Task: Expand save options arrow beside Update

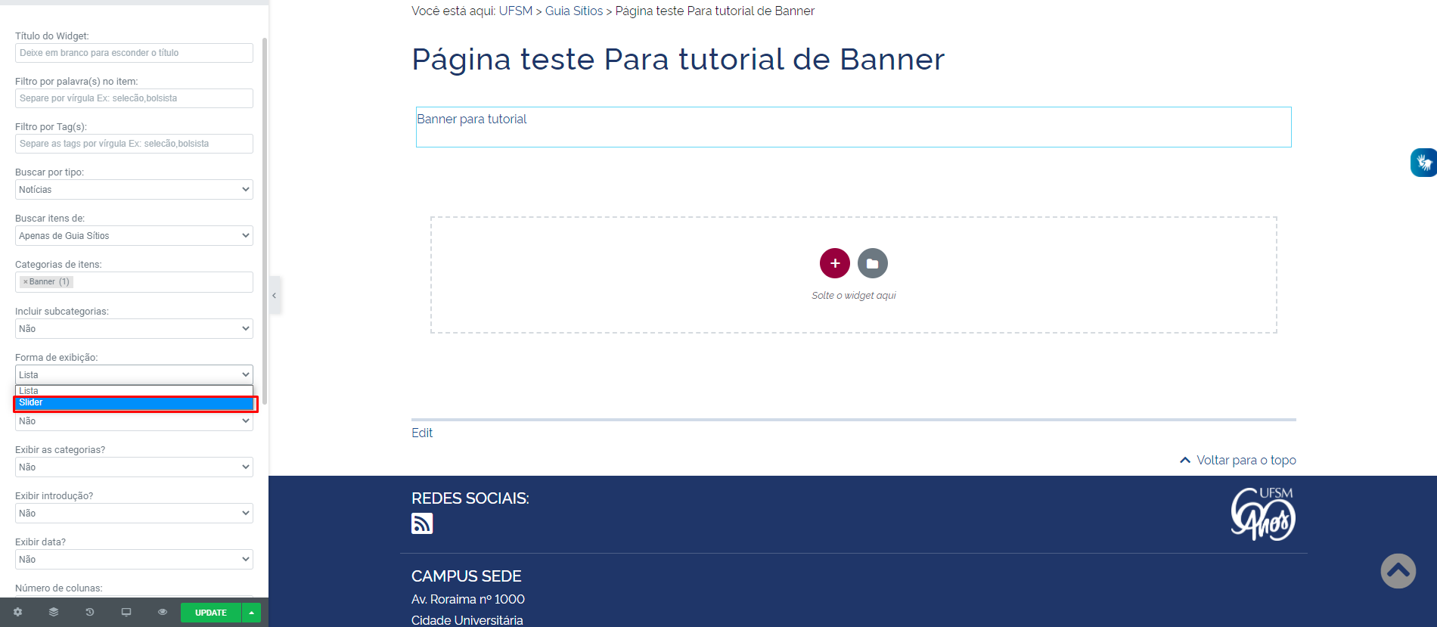Action: 251,613
